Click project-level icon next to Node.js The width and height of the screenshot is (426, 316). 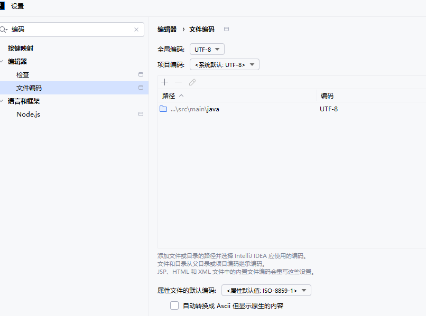tap(141, 114)
